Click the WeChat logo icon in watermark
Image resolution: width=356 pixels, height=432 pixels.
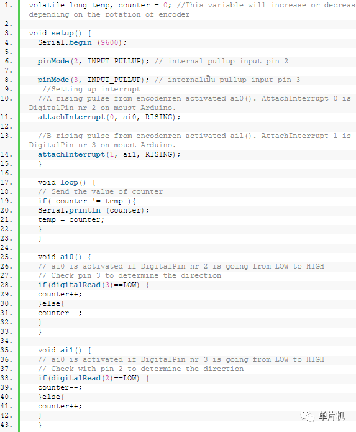[308, 416]
